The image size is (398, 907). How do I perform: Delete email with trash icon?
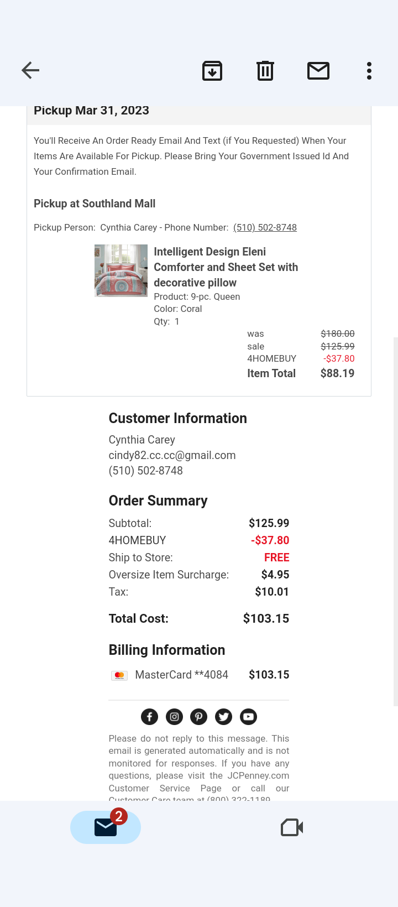pyautogui.click(x=265, y=71)
